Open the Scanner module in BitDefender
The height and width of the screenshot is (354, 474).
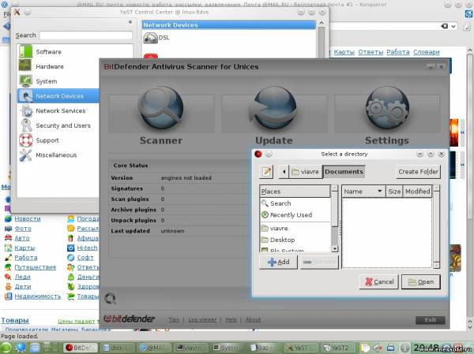coord(161,114)
